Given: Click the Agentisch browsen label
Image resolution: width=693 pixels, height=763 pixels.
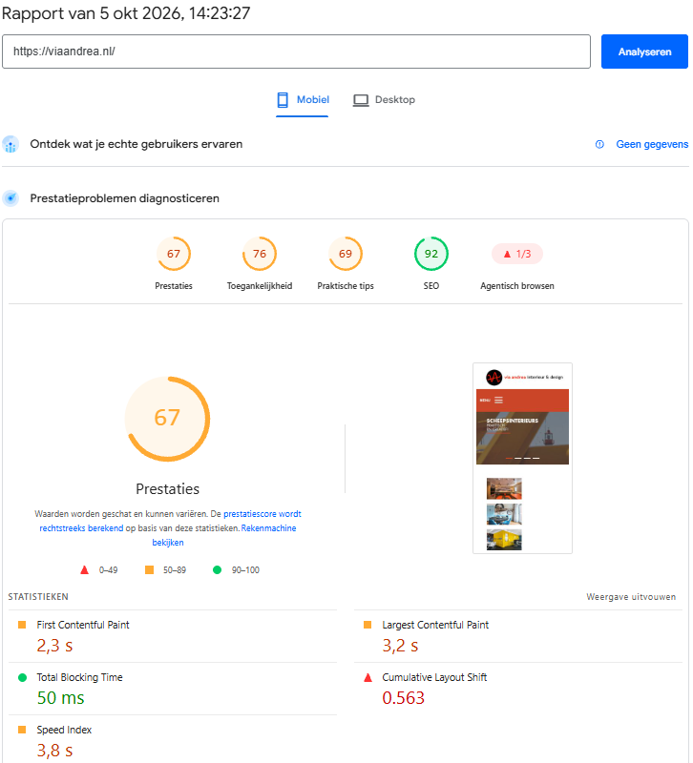Looking at the screenshot, I should coord(516,286).
